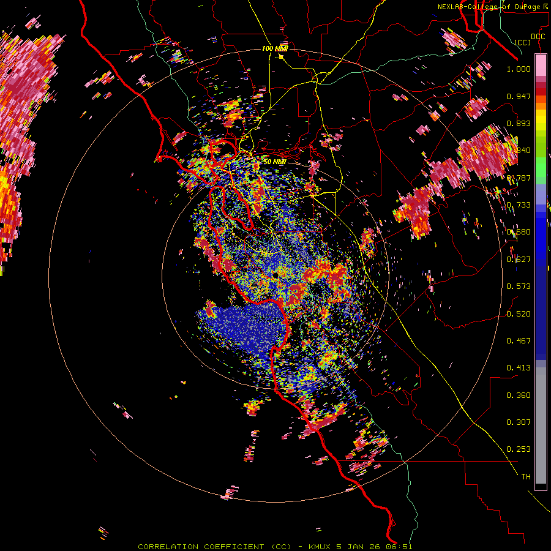Select the 0.413 scale value
The height and width of the screenshot is (551, 551).
pos(519,368)
